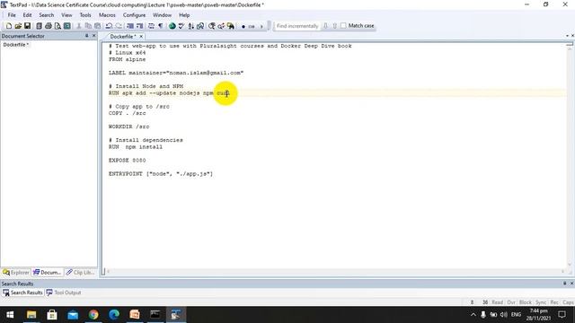Click the editor's horizontal scrollbar
The height and width of the screenshot is (323, 575).
(x=335, y=272)
